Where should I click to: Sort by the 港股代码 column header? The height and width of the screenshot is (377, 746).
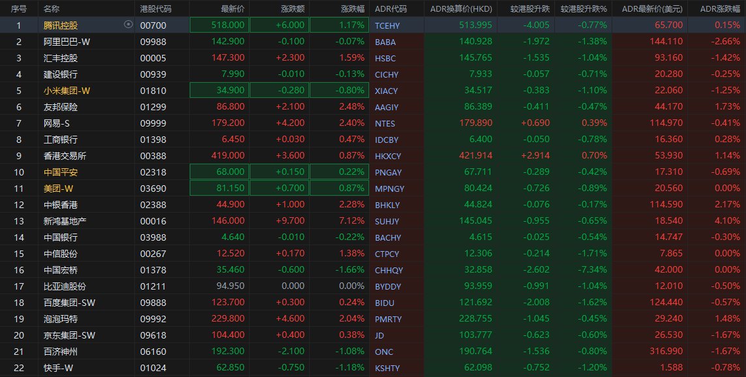pyautogui.click(x=156, y=8)
